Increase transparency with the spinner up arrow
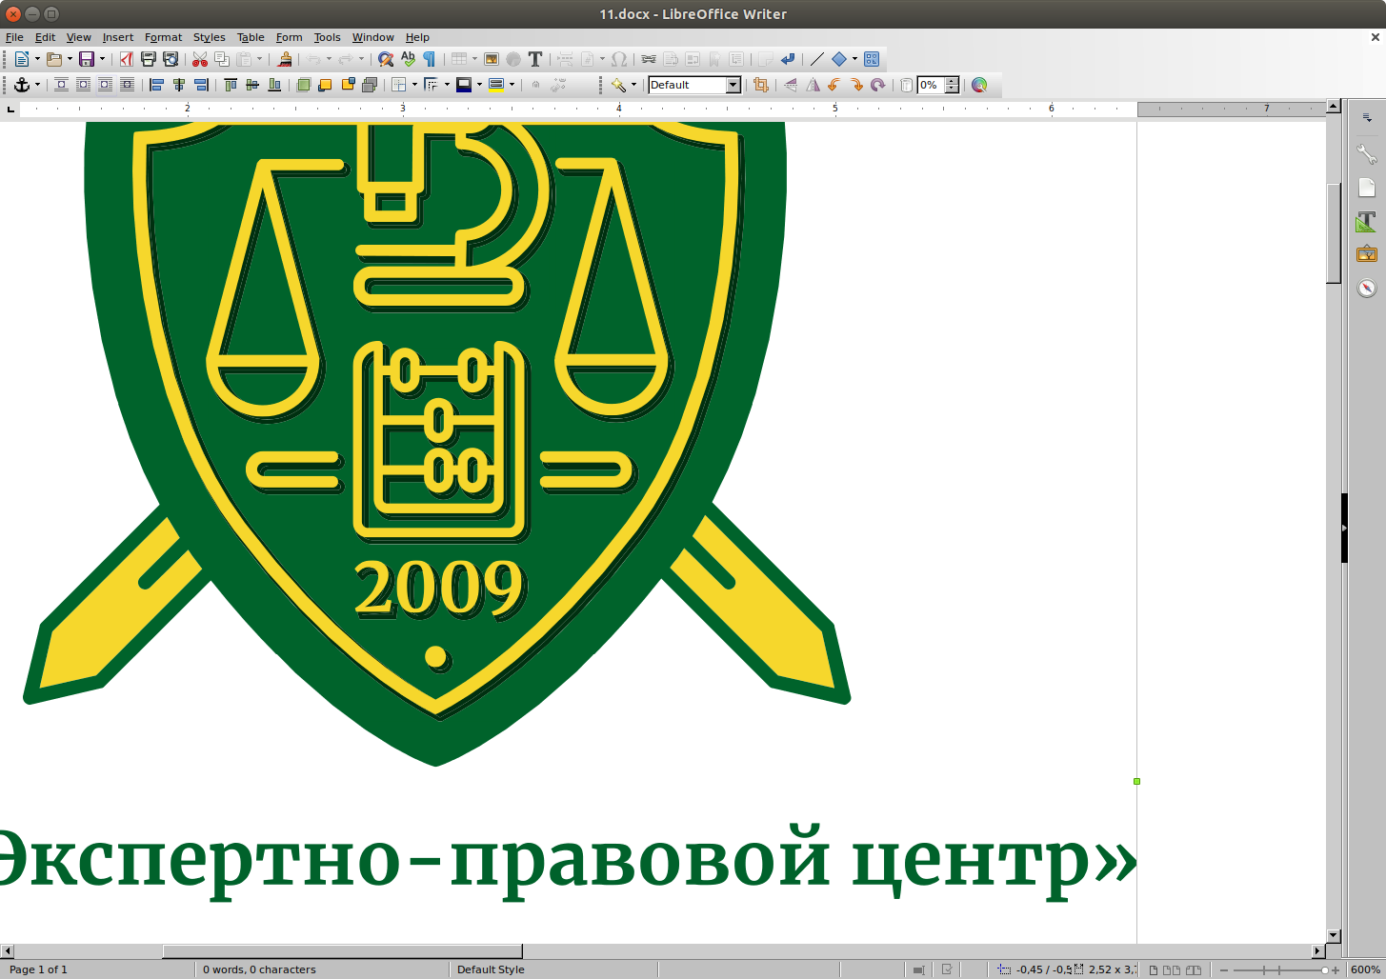The height and width of the screenshot is (979, 1386). pos(952,81)
